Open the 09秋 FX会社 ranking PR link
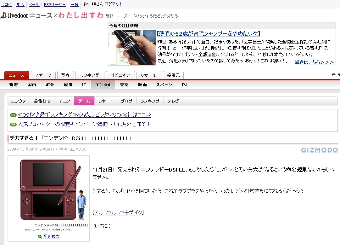The width and height of the screenshot is (340, 245). click(84, 115)
